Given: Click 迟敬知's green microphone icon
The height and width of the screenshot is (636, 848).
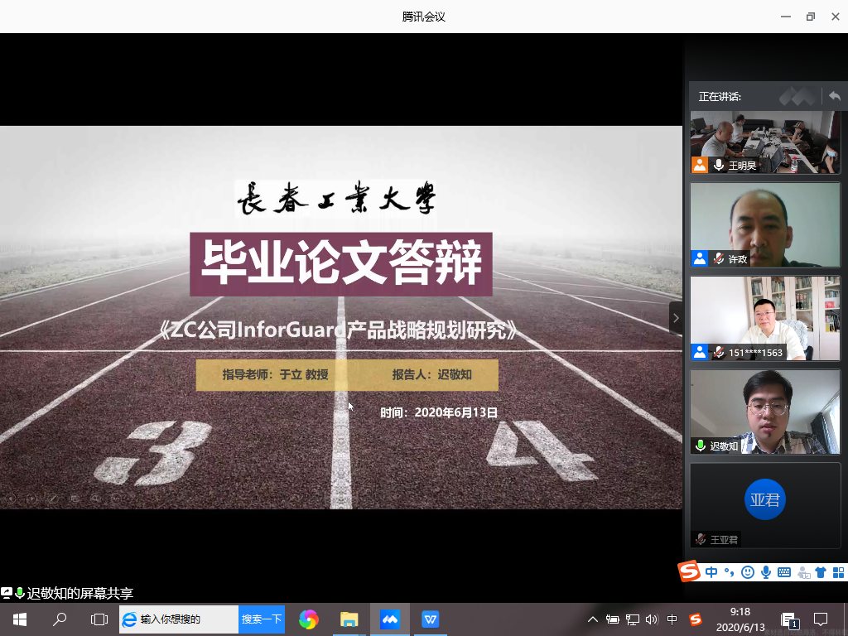Looking at the screenshot, I should [701, 446].
